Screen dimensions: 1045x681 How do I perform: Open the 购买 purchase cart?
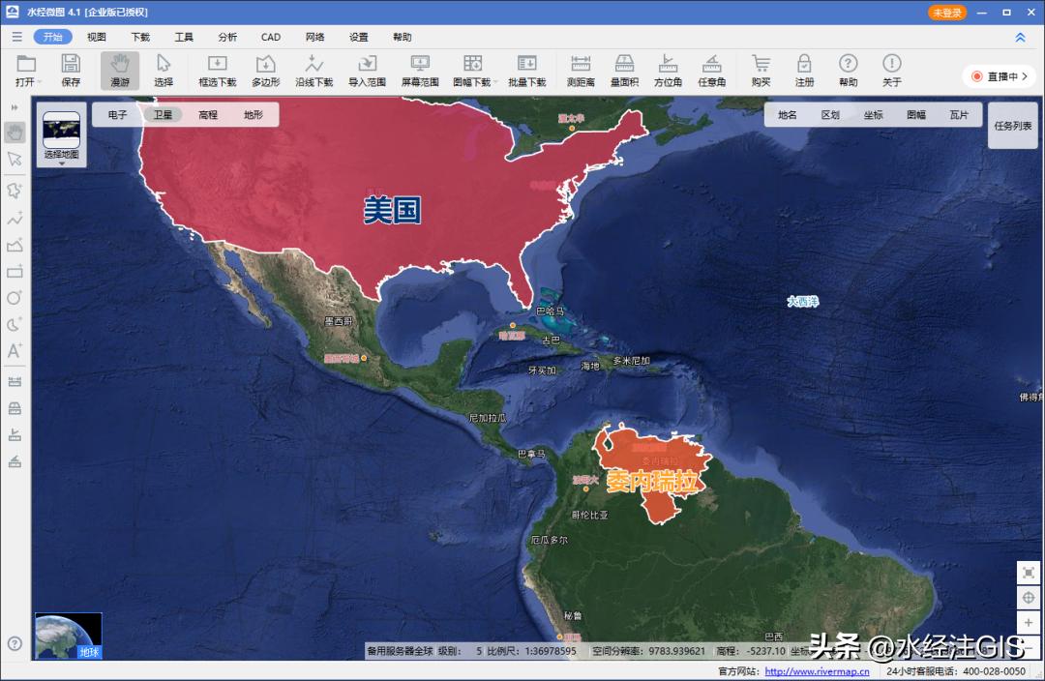click(x=761, y=71)
